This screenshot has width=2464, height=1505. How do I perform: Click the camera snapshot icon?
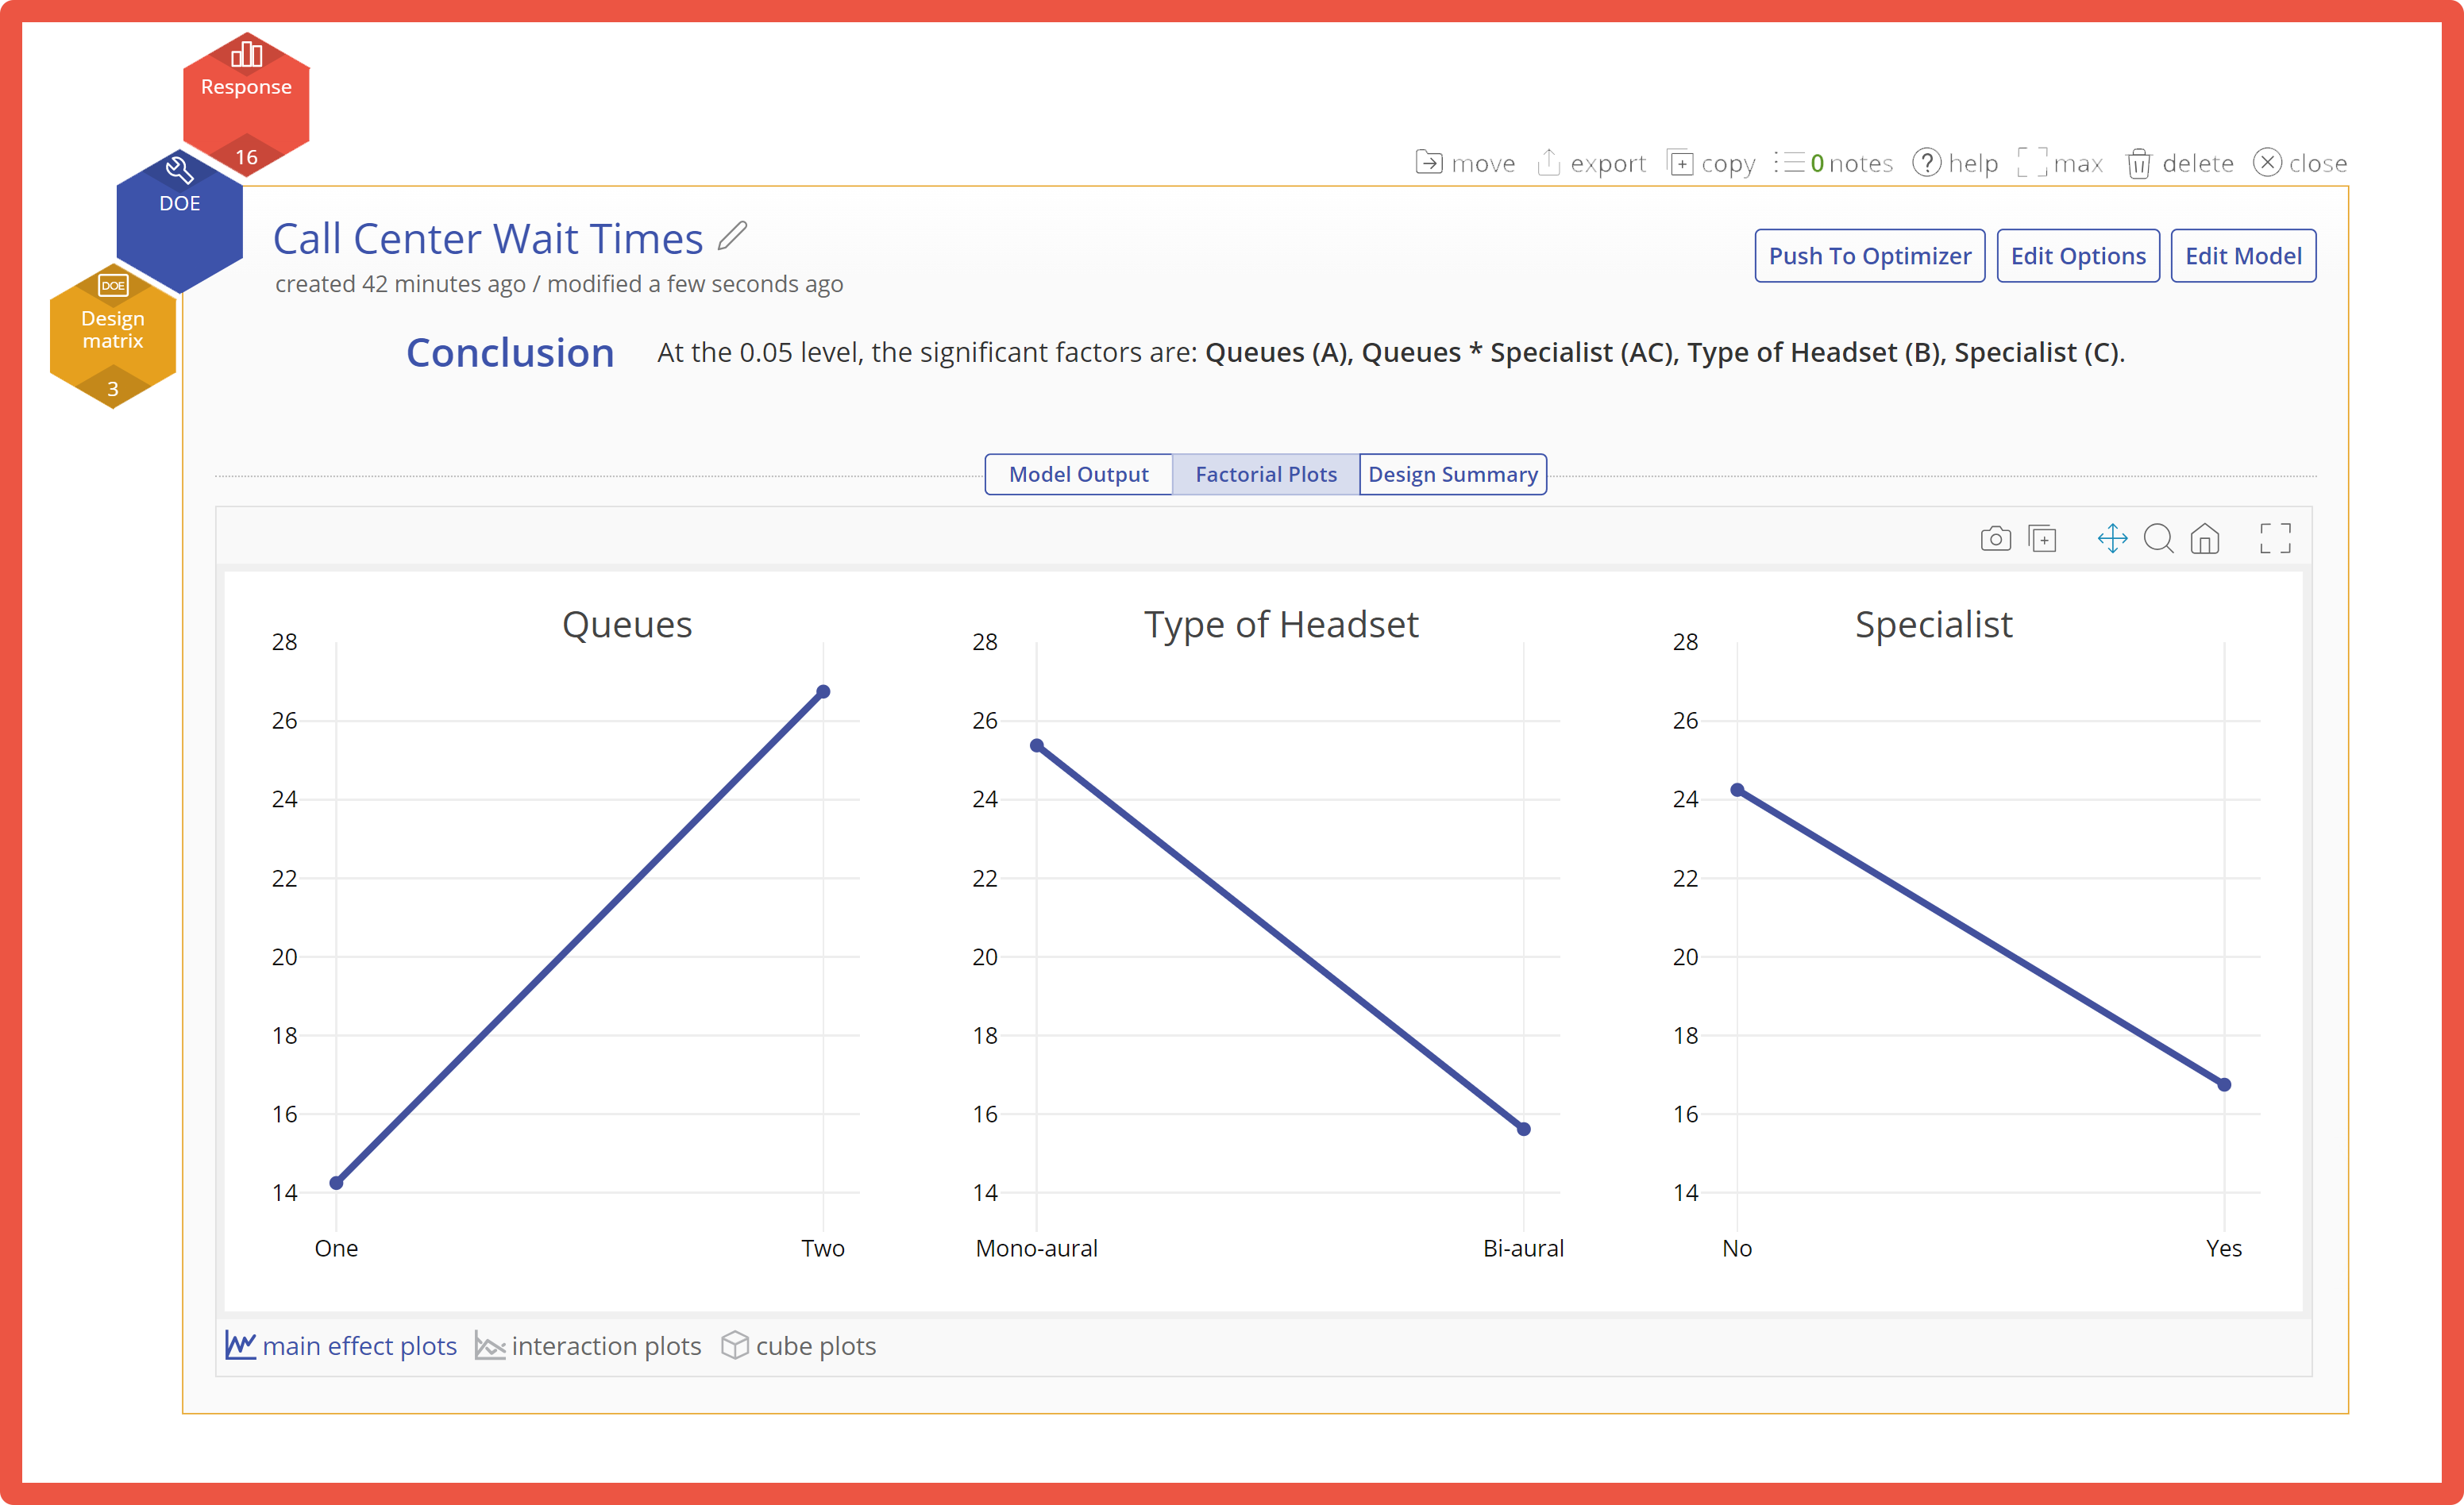coord(1995,540)
